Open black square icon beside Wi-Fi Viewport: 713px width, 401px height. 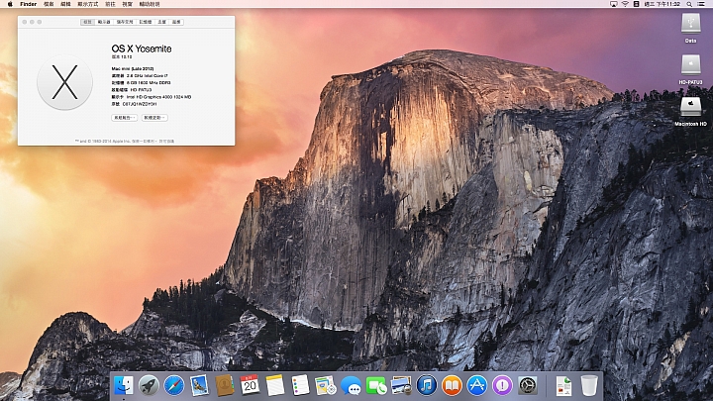(x=636, y=4)
